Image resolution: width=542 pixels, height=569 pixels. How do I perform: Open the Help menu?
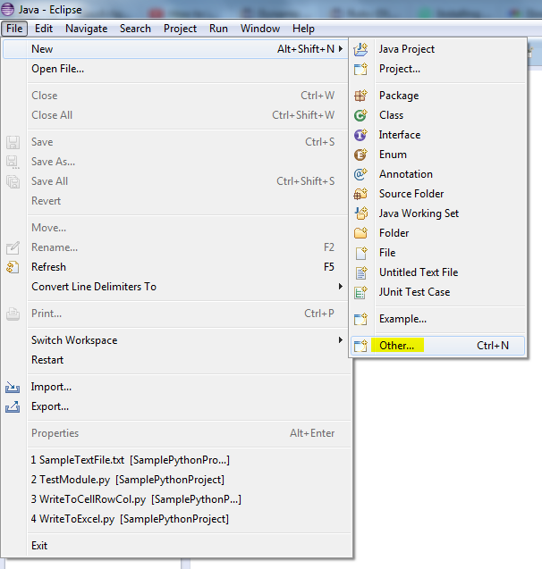click(303, 29)
